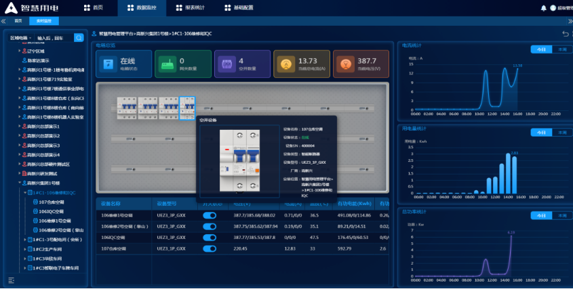Collapse the 高新兴集团1号楼 tree node
573x289 pixels.
coord(20,183)
